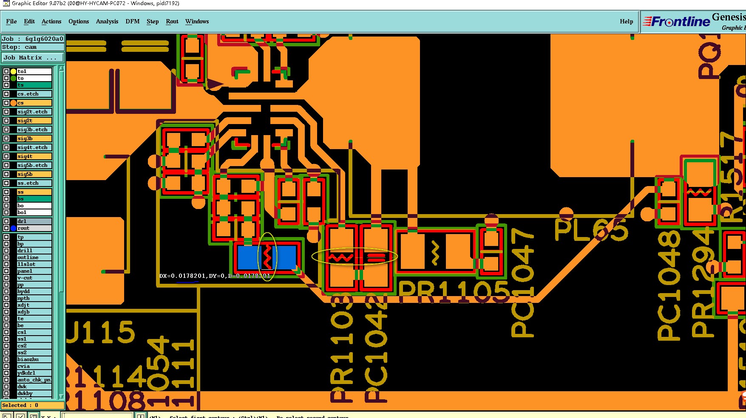Toggle the checkbox for layer sig2t
The height and width of the screenshot is (418, 746).
click(x=6, y=121)
